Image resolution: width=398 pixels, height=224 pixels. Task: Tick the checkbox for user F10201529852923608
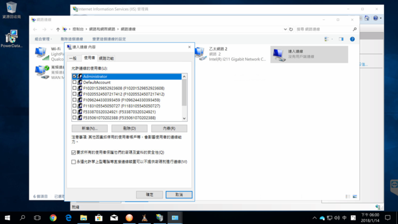click(x=74, y=88)
